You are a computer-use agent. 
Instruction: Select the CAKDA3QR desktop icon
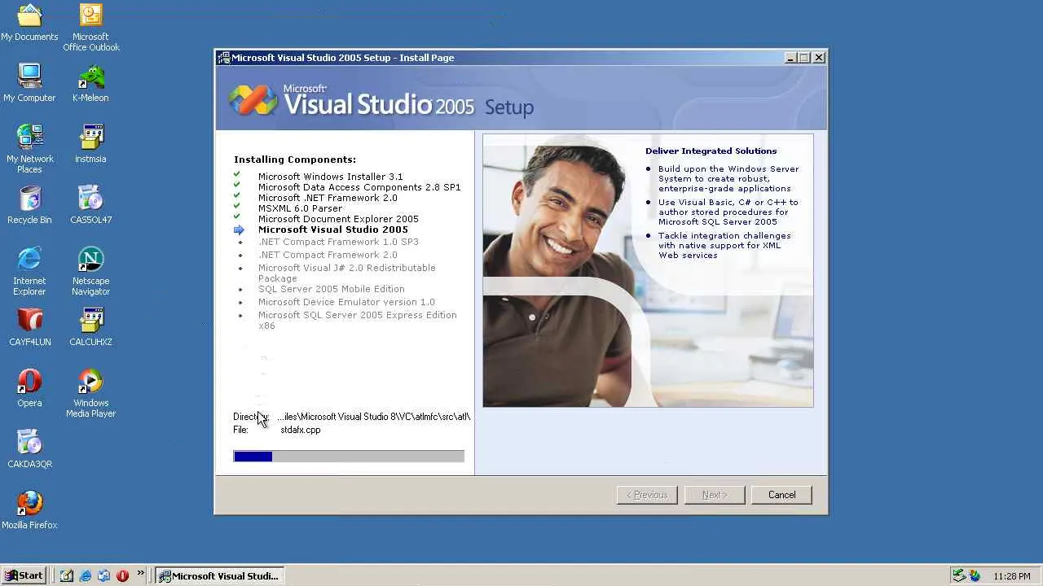point(29,450)
